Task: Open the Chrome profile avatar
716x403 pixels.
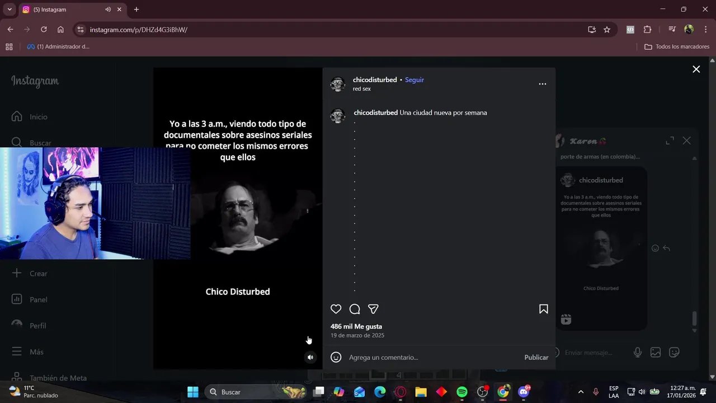Action: [x=689, y=30]
